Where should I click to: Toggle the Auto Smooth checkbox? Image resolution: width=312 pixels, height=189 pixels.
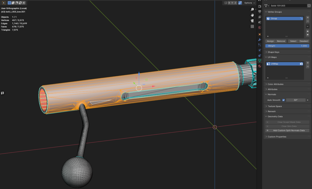[283, 100]
